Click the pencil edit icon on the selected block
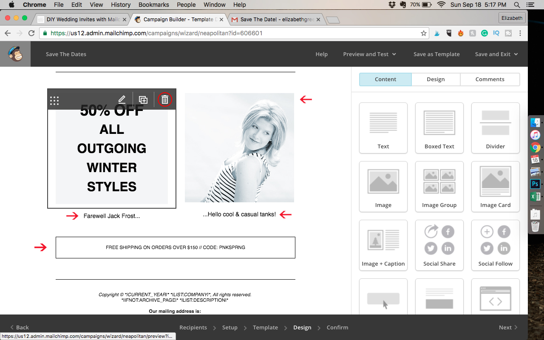Viewport: 544px width, 340px height. [x=122, y=99]
